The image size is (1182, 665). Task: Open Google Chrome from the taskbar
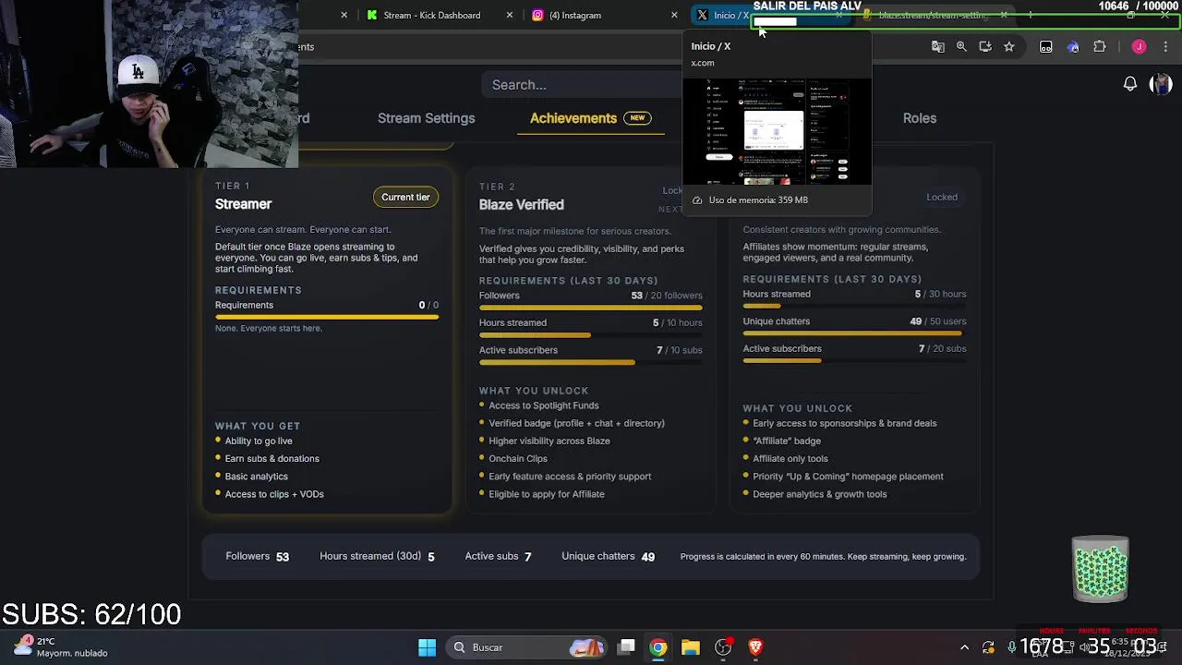click(x=657, y=647)
